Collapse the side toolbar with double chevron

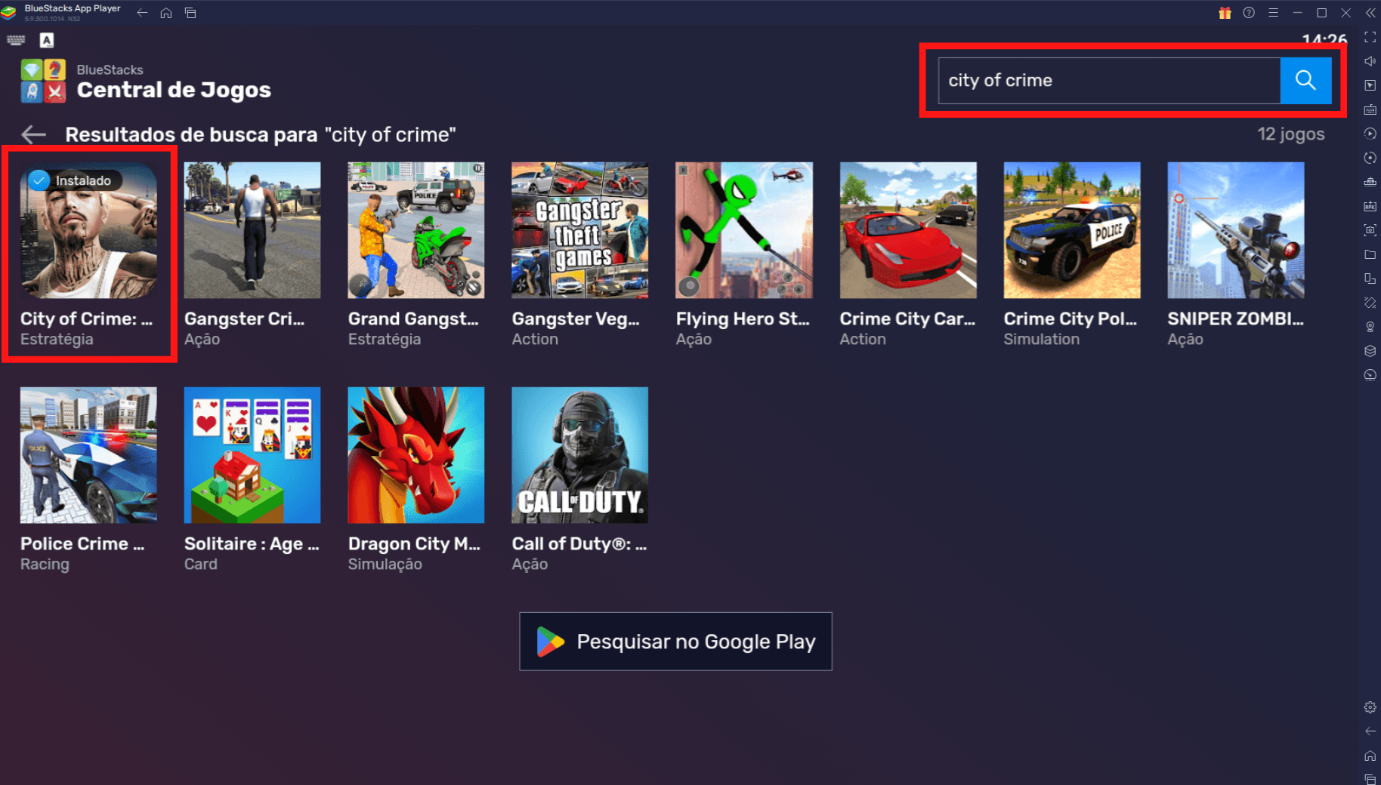(1370, 13)
